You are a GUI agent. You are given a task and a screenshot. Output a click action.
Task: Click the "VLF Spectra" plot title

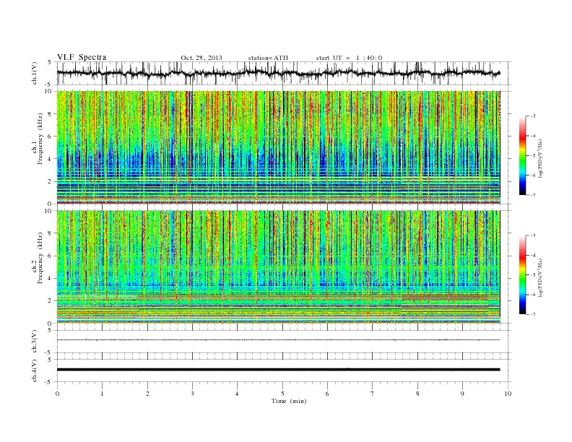click(x=82, y=57)
